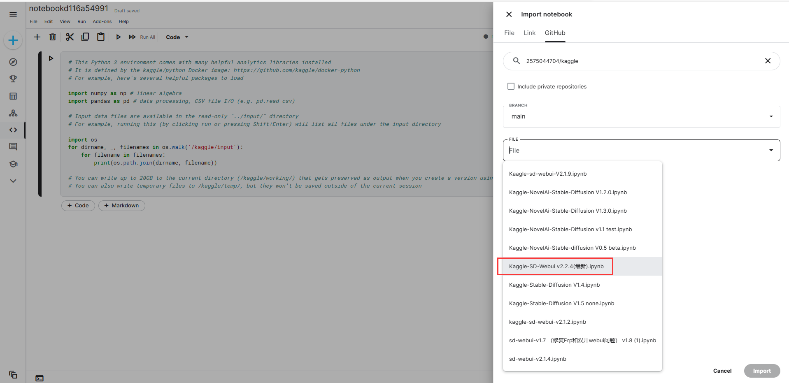Select the GitHub import tab

tap(555, 33)
